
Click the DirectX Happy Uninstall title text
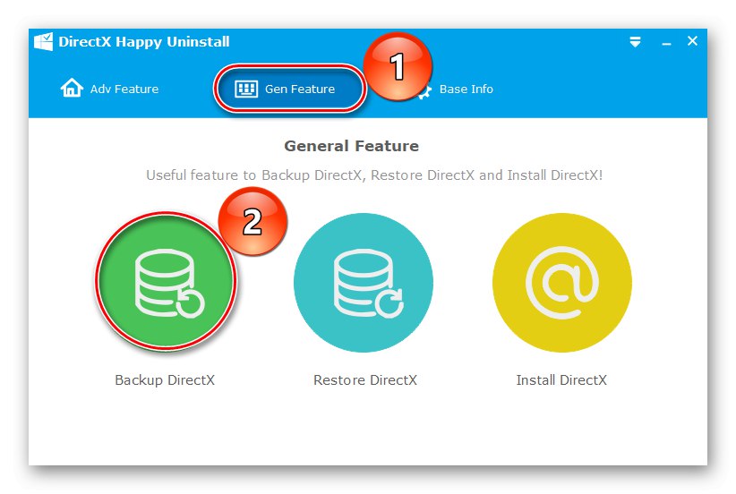(x=144, y=42)
